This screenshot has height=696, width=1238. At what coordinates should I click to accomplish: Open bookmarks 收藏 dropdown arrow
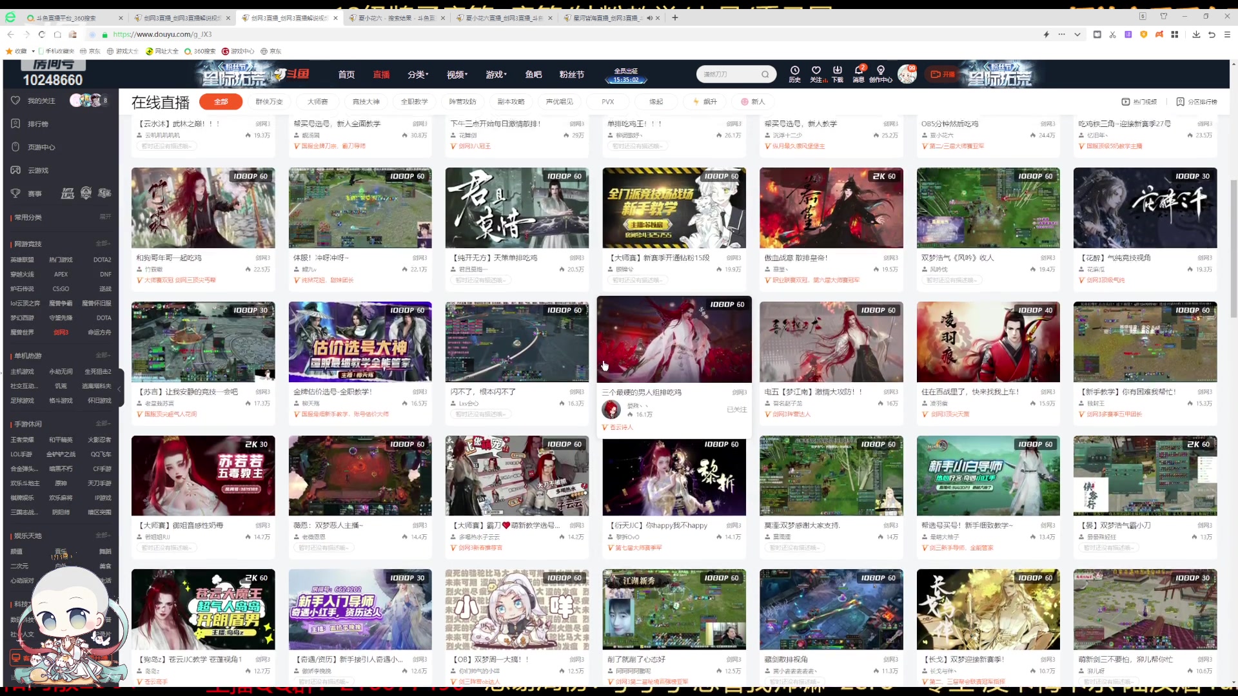[x=34, y=51]
